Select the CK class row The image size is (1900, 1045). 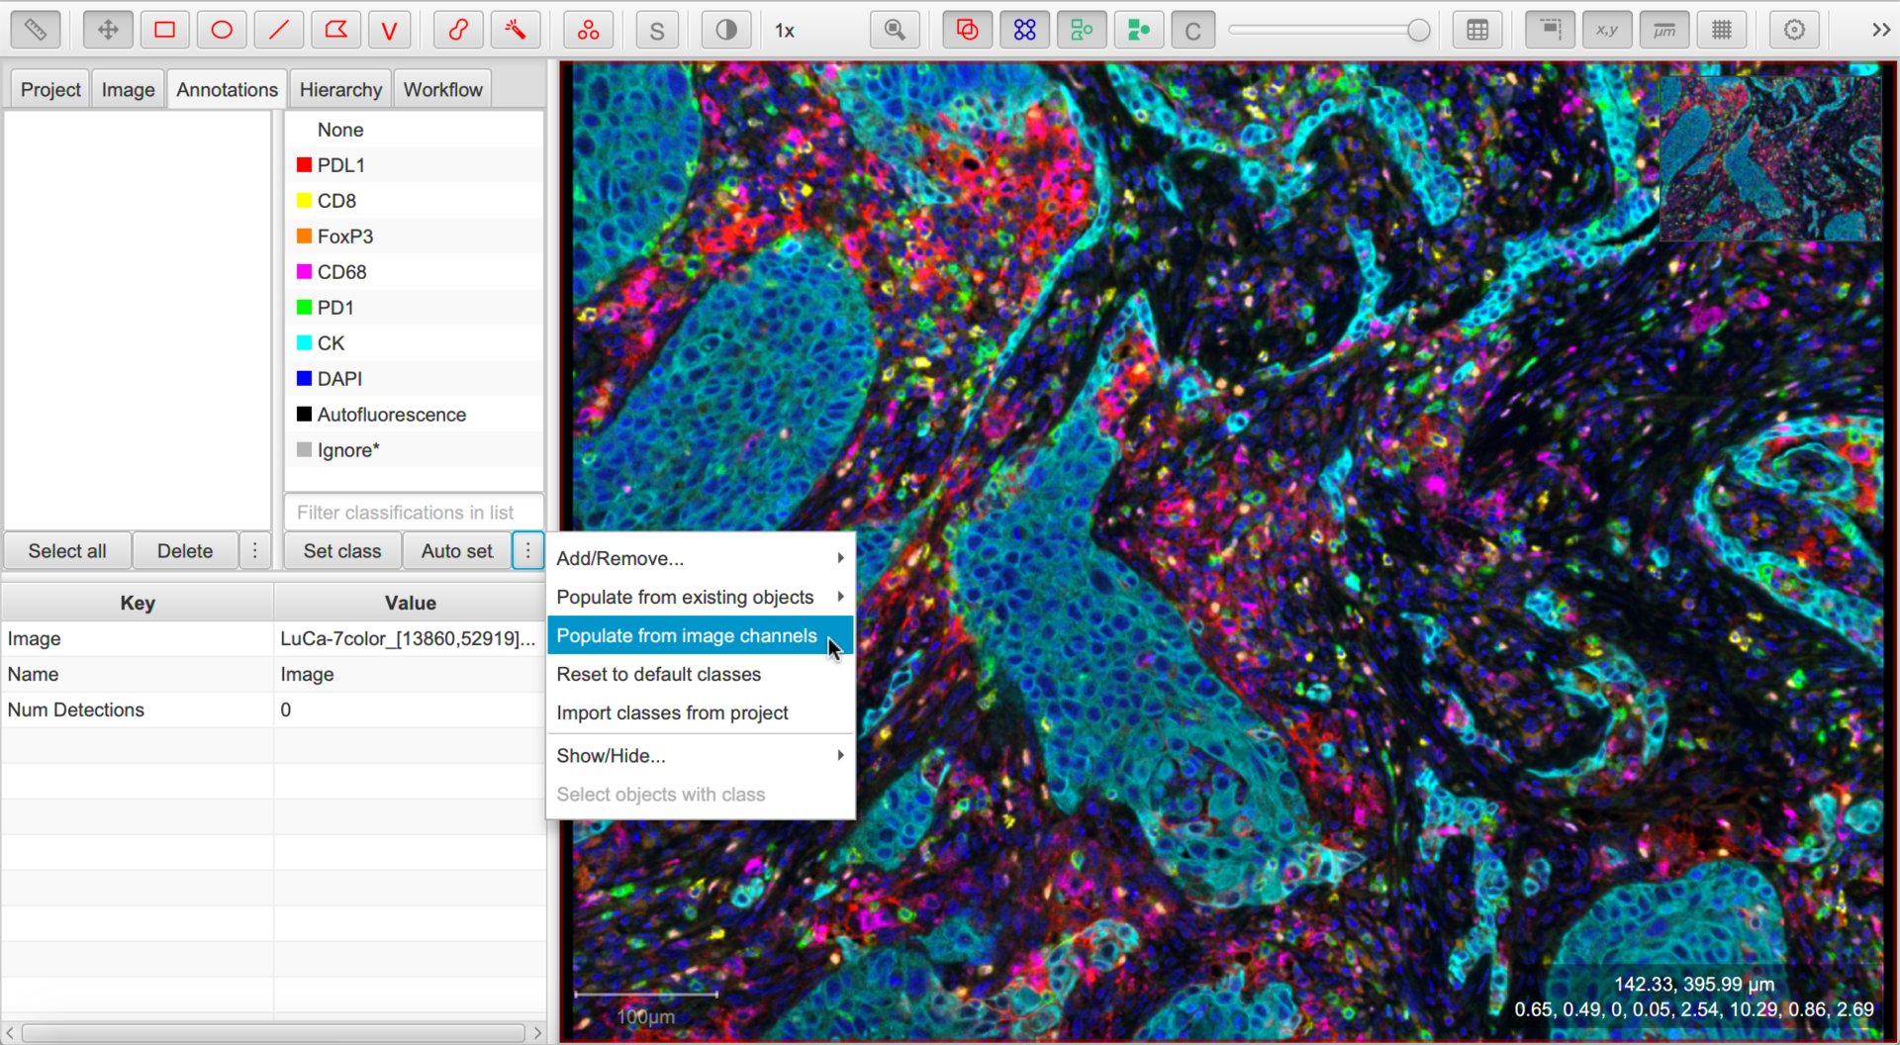click(415, 343)
